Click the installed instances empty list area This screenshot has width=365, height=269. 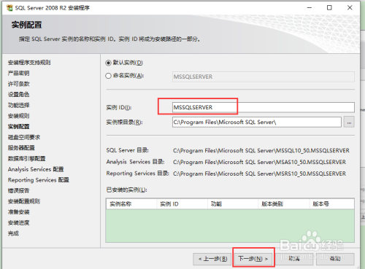pos(230,225)
